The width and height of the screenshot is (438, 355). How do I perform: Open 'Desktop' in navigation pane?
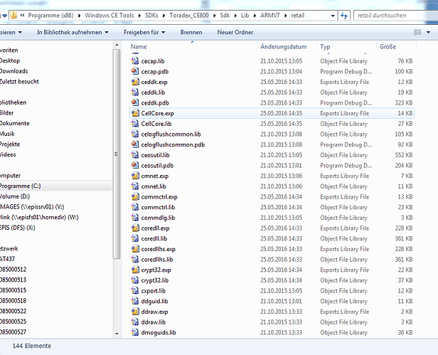pyautogui.click(x=10, y=60)
